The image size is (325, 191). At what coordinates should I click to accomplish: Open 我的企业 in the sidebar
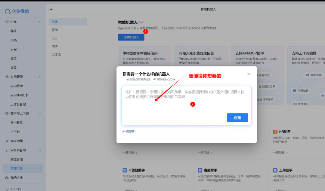(x=17, y=178)
